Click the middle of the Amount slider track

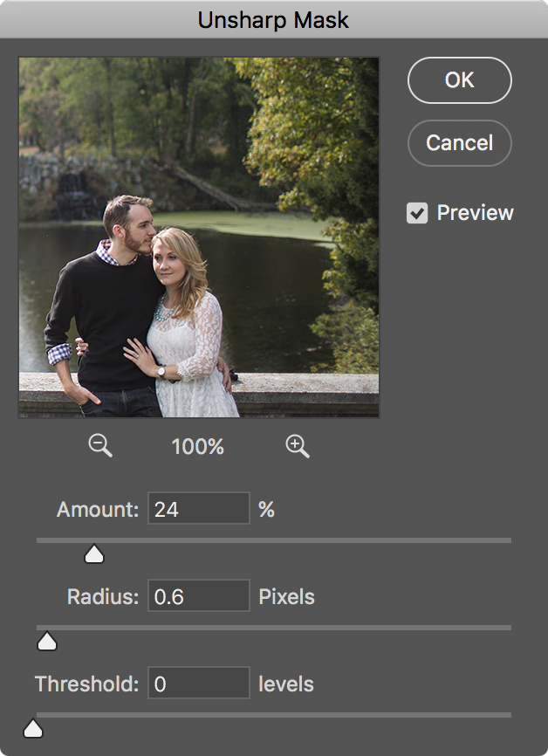point(274,540)
